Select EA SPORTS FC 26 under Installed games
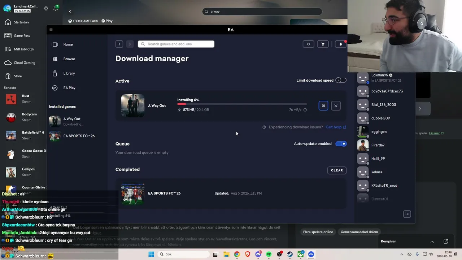The width and height of the screenshot is (462, 260). point(72,136)
